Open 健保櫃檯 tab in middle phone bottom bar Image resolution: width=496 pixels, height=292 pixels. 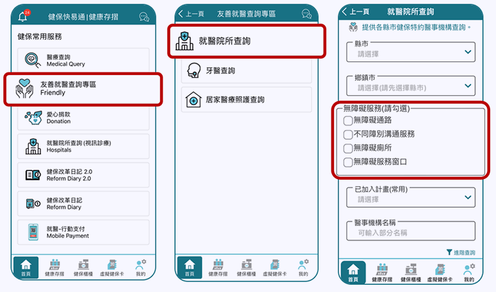[247, 268]
